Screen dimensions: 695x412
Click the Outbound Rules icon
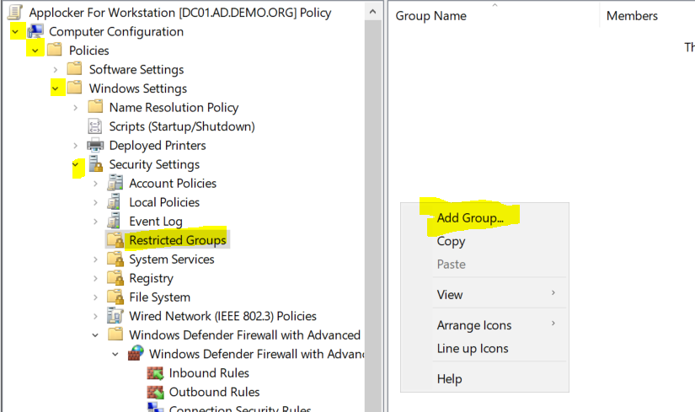coord(155,392)
